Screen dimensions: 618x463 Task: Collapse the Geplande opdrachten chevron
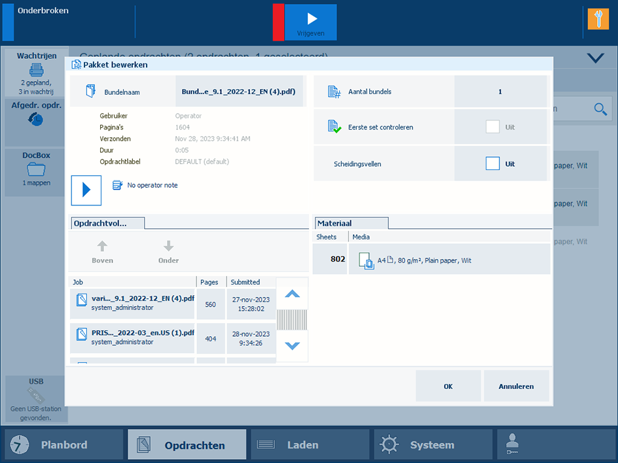595,58
